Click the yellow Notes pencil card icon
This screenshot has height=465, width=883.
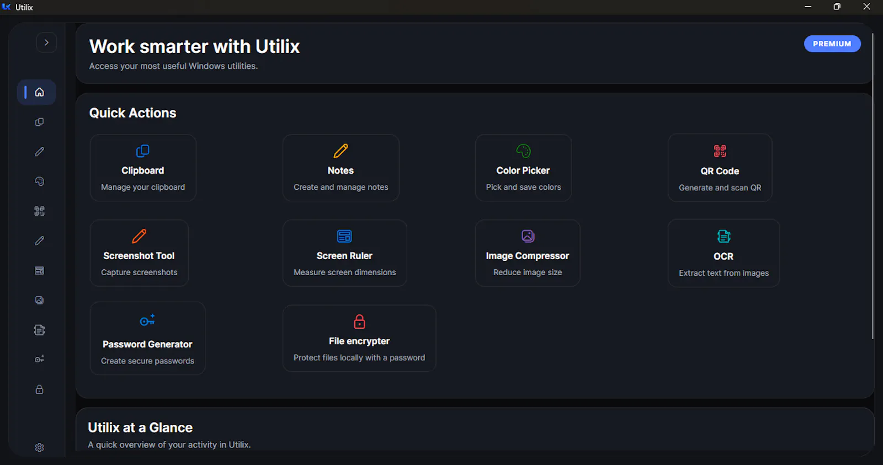(341, 151)
